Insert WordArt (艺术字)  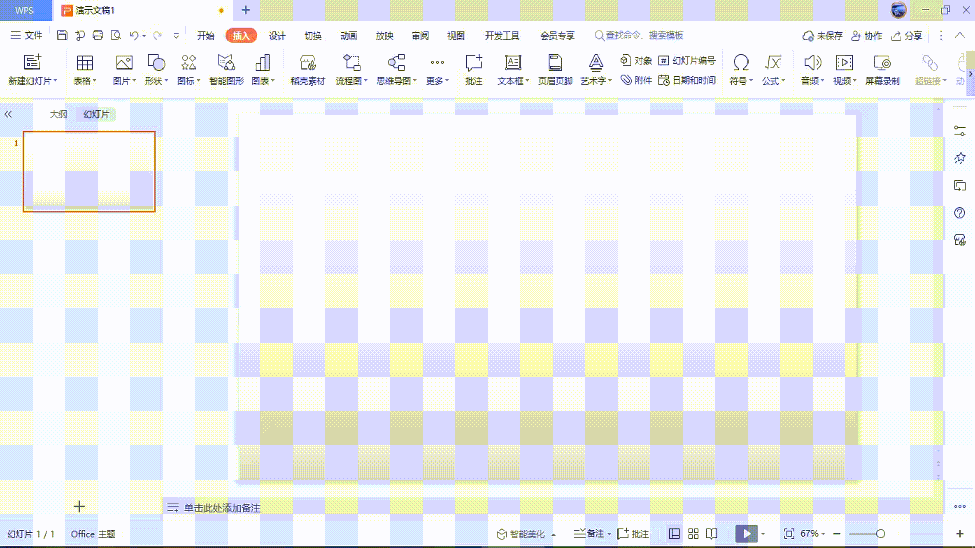coord(596,70)
